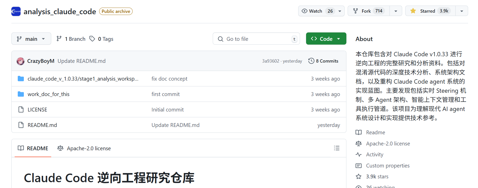Viewport: 478px width, 188px height.
Task: Expand the Fork options dropdown arrow
Action: [x=396, y=11]
